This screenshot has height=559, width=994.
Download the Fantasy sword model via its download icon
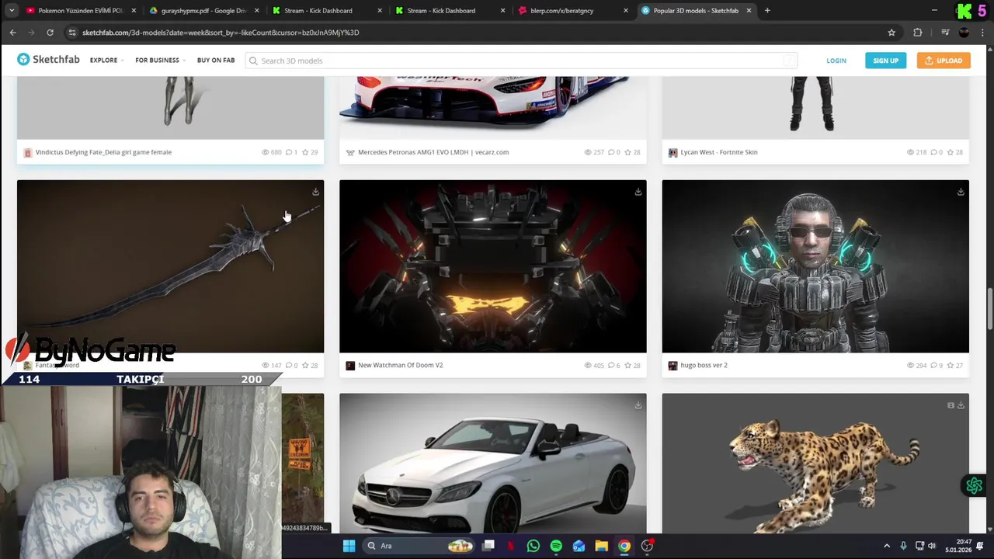click(315, 192)
